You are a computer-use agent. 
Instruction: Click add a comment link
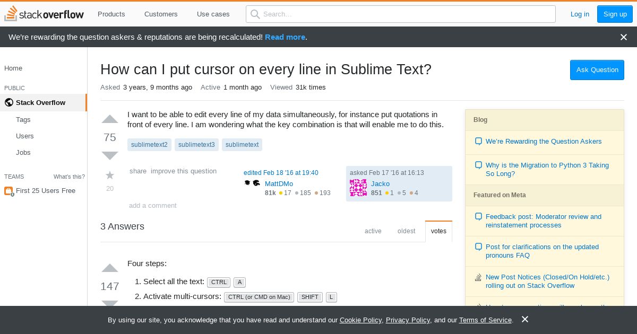153,206
